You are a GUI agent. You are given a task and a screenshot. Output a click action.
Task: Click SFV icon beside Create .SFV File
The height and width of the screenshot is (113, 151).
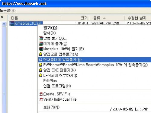(x=41, y=94)
